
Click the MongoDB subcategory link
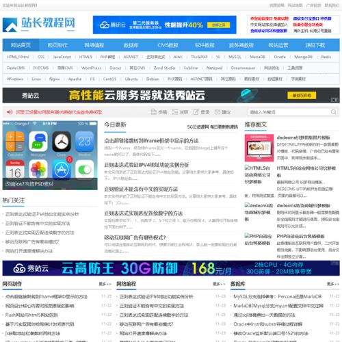pyautogui.click(x=303, y=57)
